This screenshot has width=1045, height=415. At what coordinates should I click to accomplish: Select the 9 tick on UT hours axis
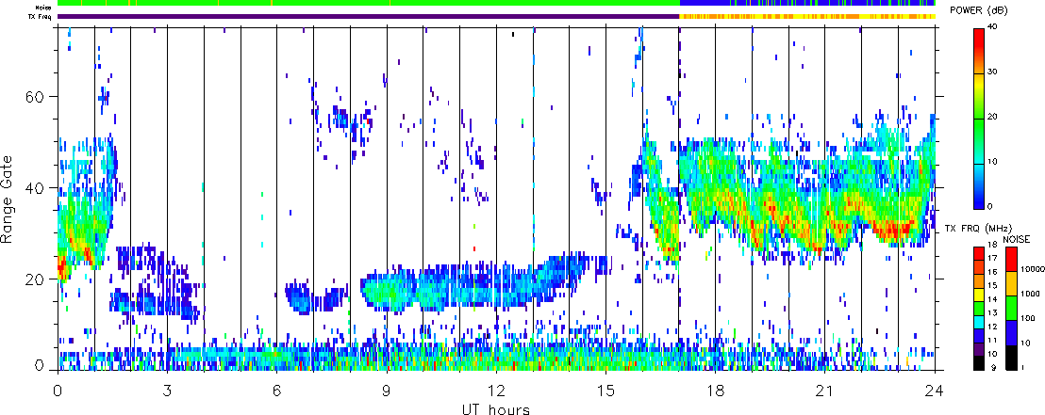coord(387,390)
